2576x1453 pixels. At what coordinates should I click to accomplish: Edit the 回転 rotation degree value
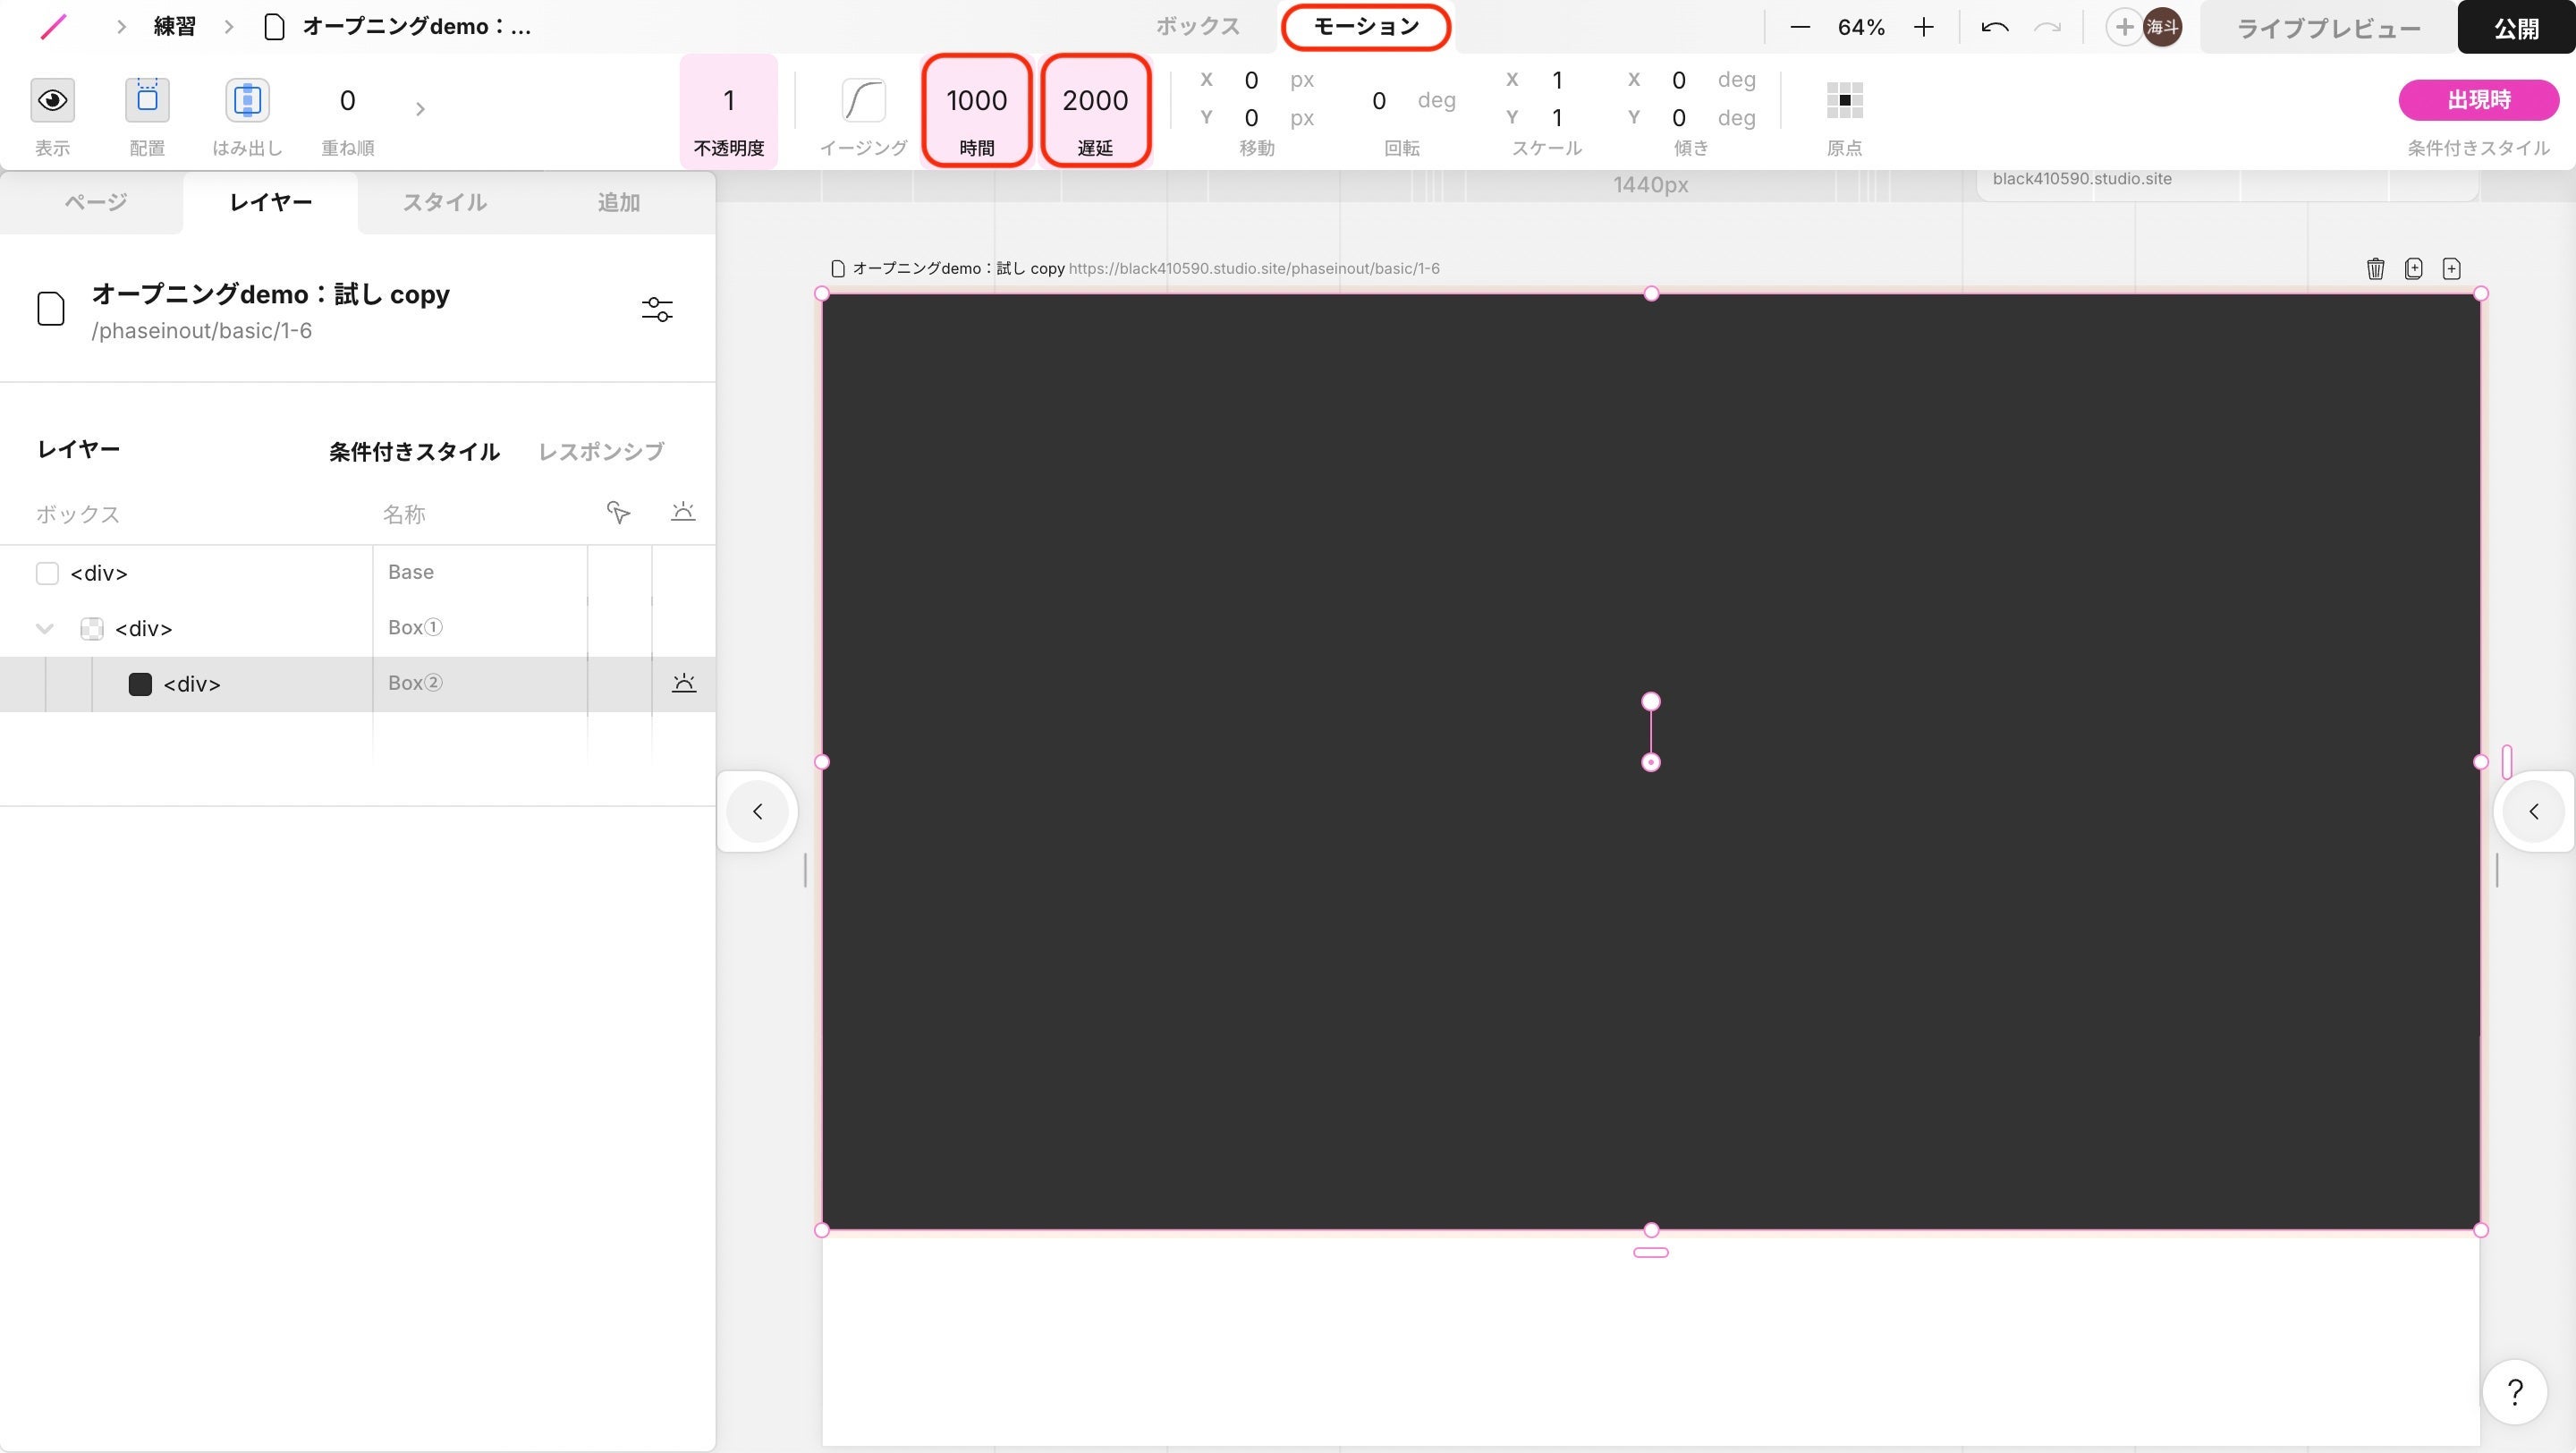1378,100
